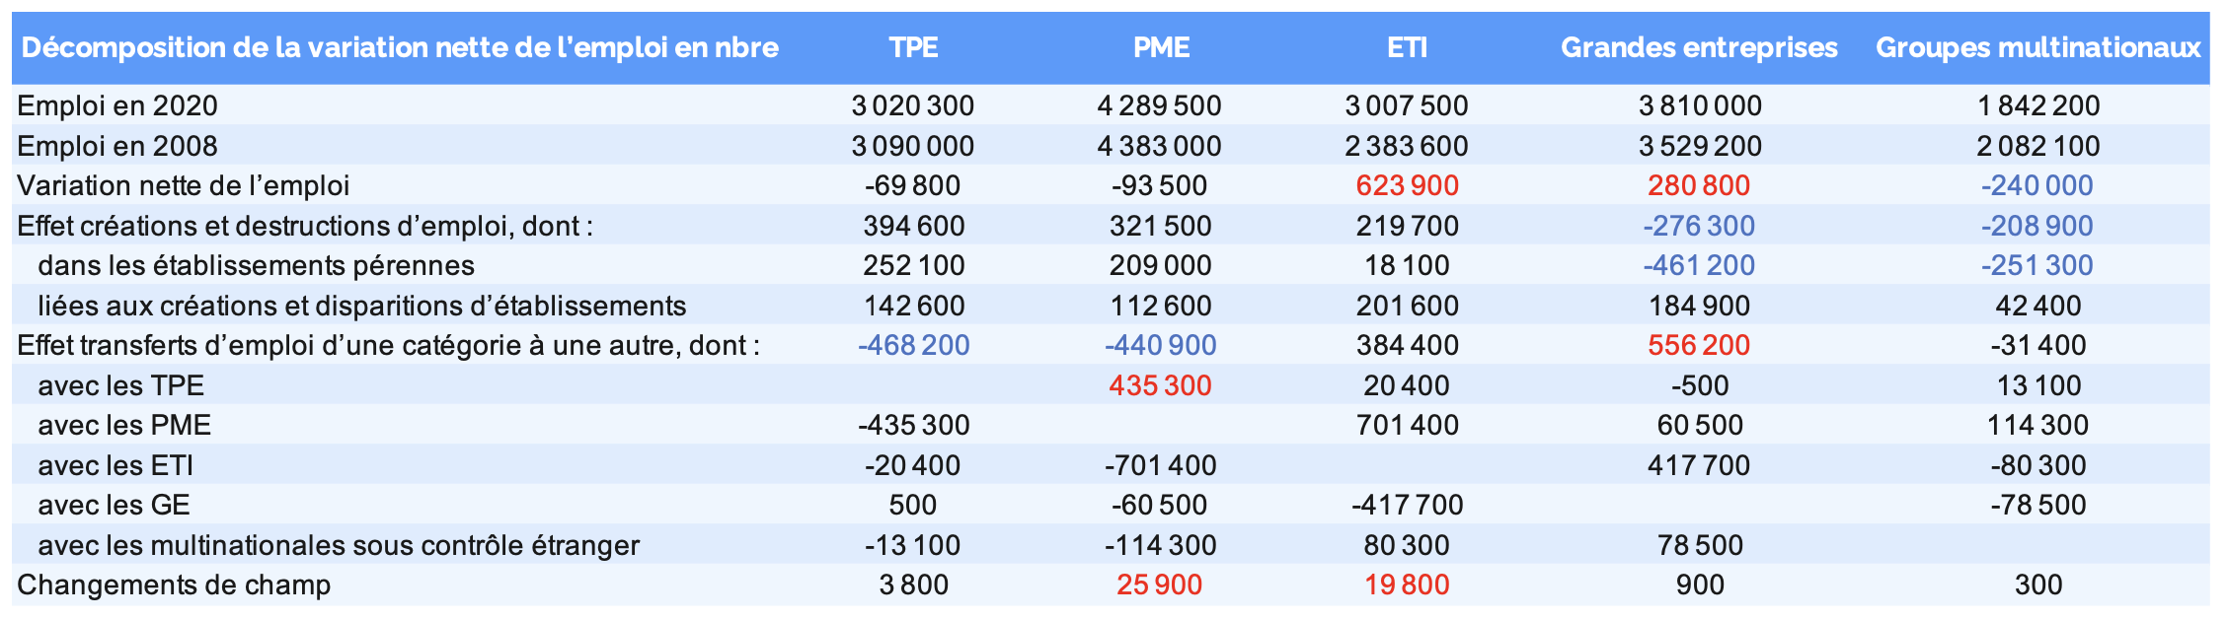2229x619 pixels.
Task: Click the 'avec les GE' row label
Action: 114,505
